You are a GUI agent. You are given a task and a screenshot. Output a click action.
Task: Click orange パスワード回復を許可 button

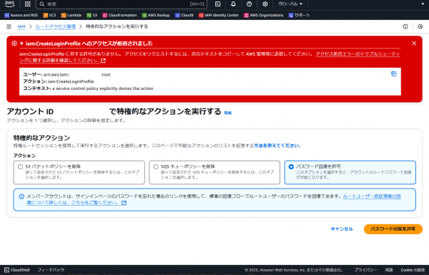[x=393, y=229]
